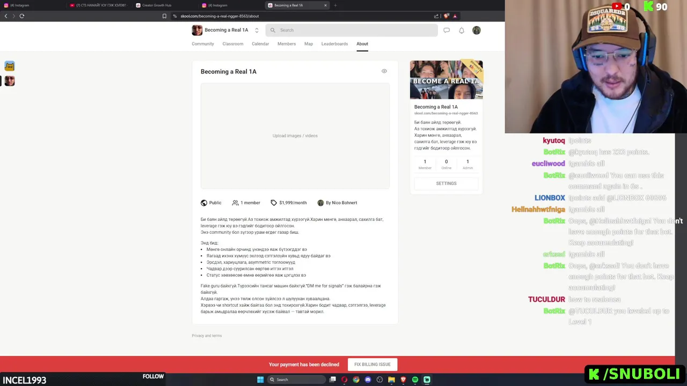Switch to the YouTube browser tab

pyautogui.click(x=99, y=5)
